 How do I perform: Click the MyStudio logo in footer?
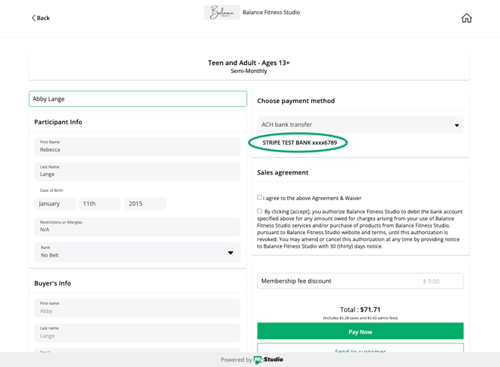269,360
